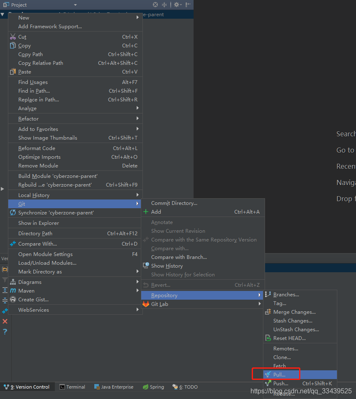The width and height of the screenshot is (356, 399).
Task: Select Add Framework Support... entry
Action: coord(75,27)
